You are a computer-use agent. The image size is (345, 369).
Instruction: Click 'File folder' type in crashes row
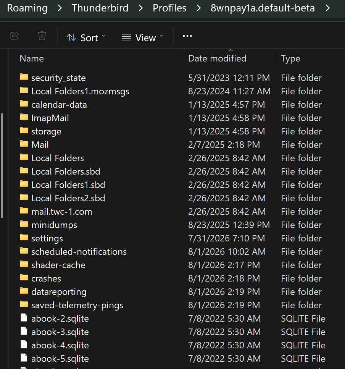pyautogui.click(x=301, y=278)
